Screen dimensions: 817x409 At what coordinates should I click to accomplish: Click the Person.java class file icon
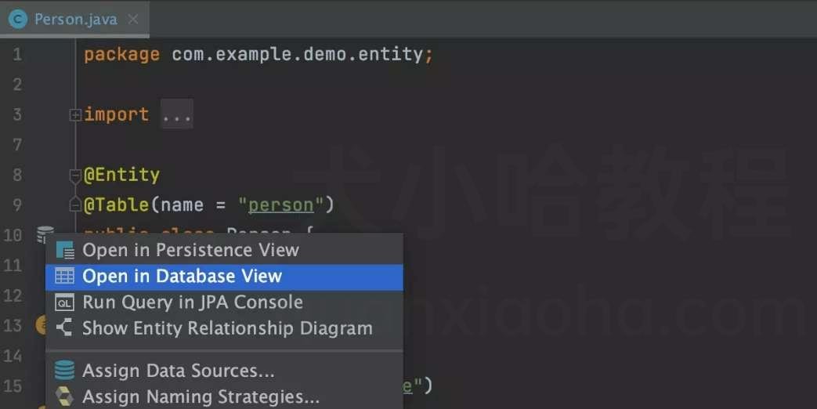[18, 20]
